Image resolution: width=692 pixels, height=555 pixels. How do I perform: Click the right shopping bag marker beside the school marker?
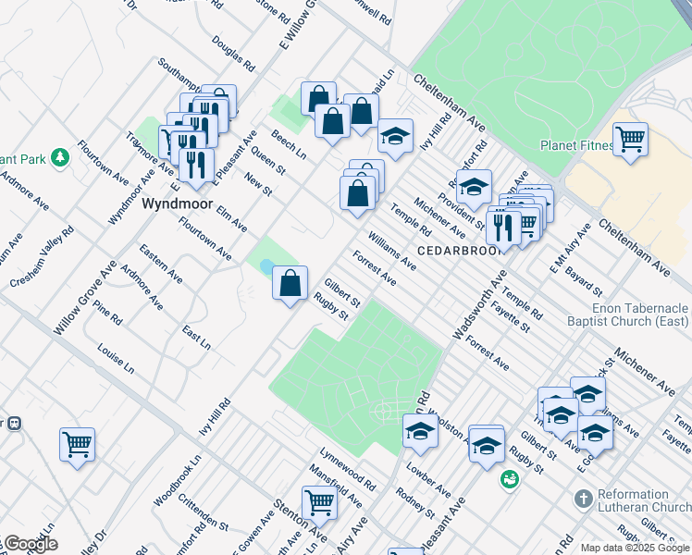361,112
